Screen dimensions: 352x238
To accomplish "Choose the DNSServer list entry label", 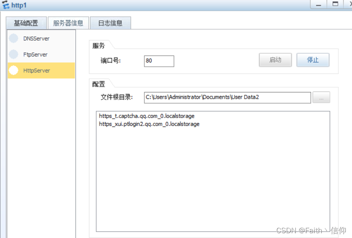I will [x=36, y=38].
